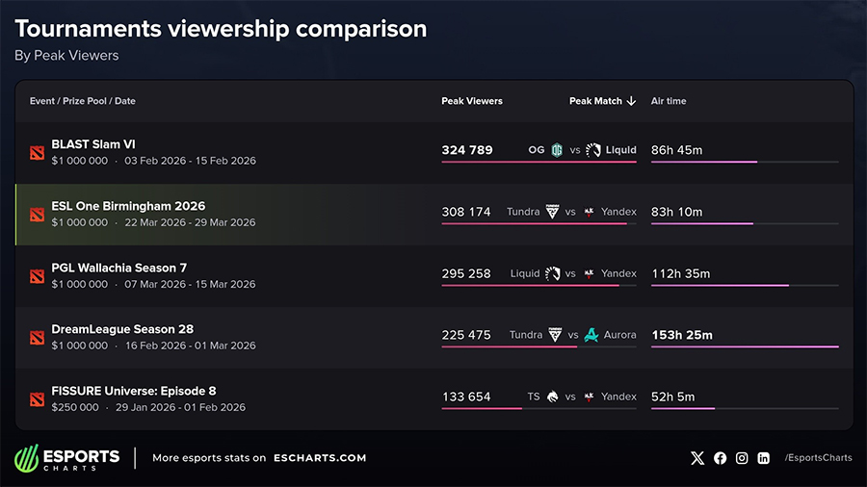Image resolution: width=867 pixels, height=487 pixels.
Task: Click the /EsportsCharts handle
Action: pyautogui.click(x=818, y=458)
